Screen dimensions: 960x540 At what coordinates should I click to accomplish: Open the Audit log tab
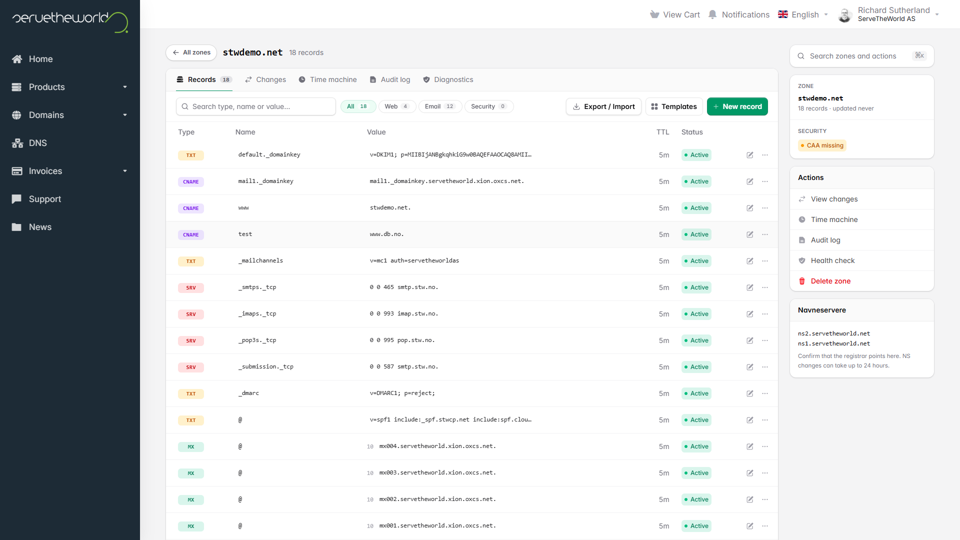390,79
